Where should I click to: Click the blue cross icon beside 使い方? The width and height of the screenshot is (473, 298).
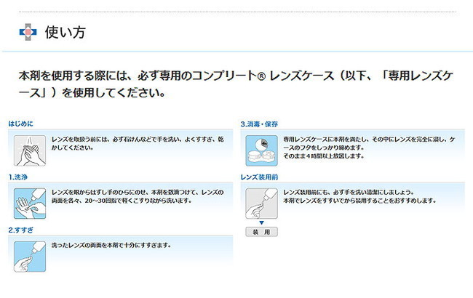(x=28, y=32)
